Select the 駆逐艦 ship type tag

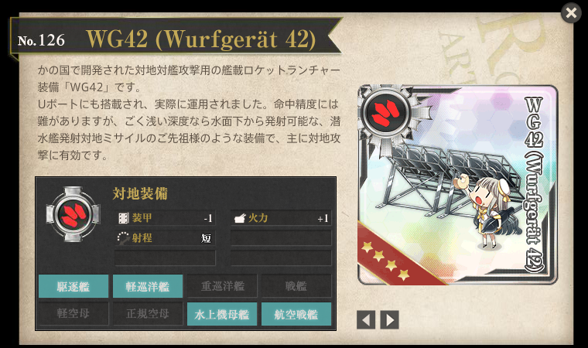(73, 286)
